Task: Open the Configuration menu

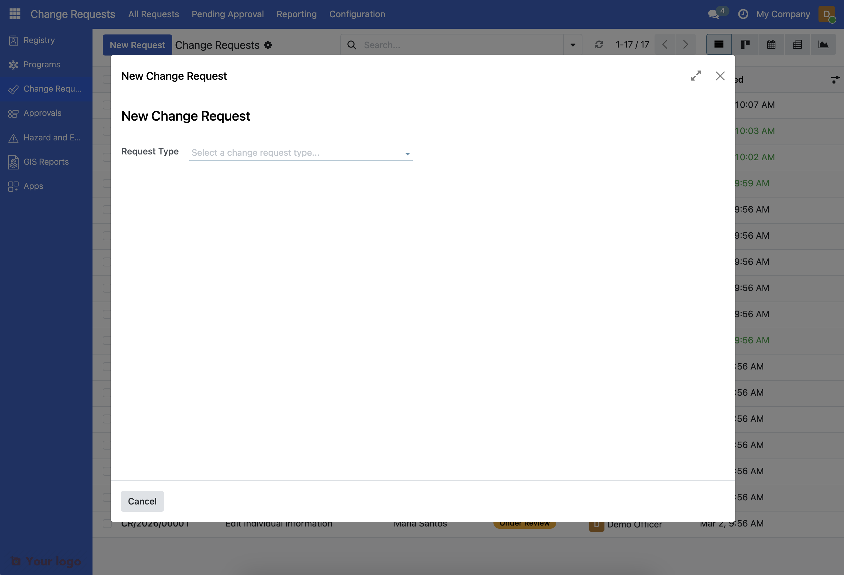Action: click(x=357, y=14)
